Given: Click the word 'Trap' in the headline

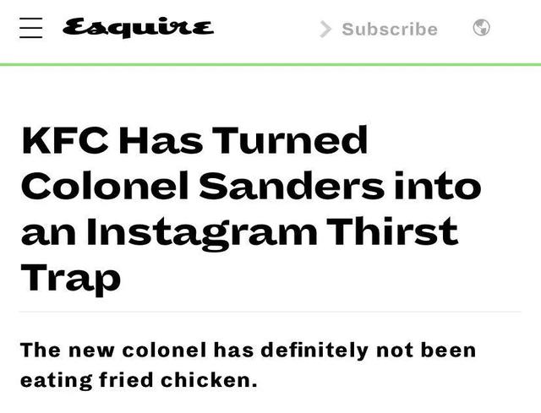Looking at the screenshot, I should click(x=70, y=277).
